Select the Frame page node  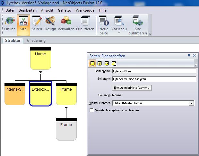pyautogui.click(x=66, y=129)
